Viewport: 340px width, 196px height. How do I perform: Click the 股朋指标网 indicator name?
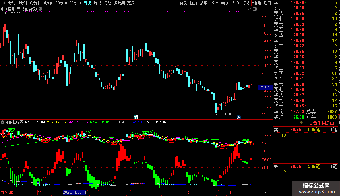(14, 122)
